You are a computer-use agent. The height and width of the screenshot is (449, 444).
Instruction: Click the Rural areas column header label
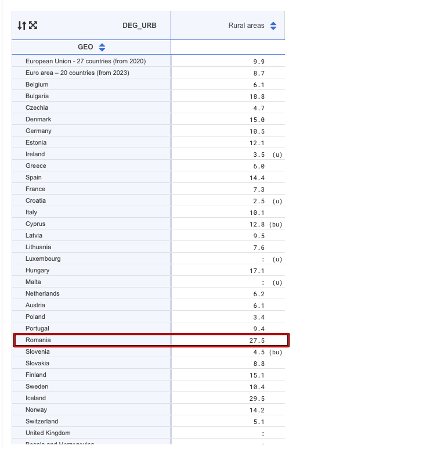pyautogui.click(x=246, y=26)
